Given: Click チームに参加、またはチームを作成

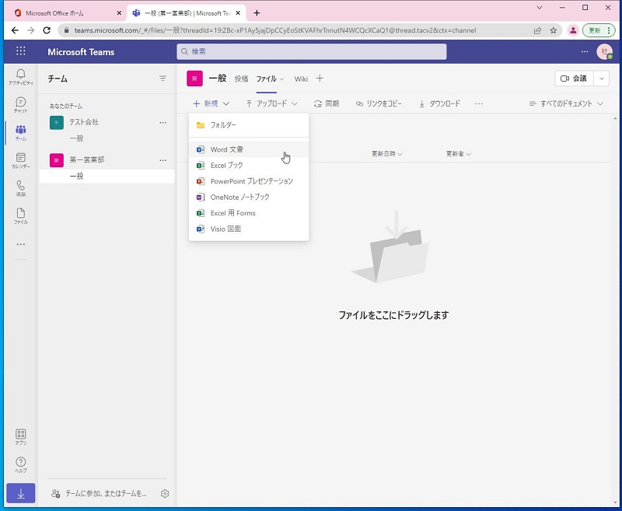Looking at the screenshot, I should (100, 494).
